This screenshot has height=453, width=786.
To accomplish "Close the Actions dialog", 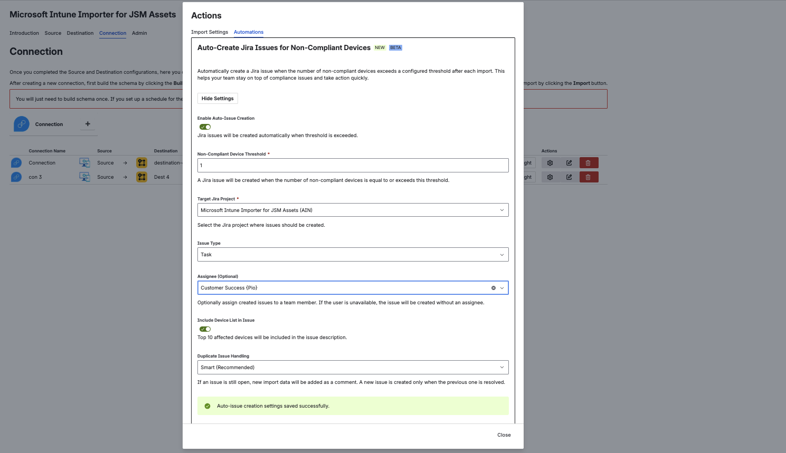I will 504,435.
